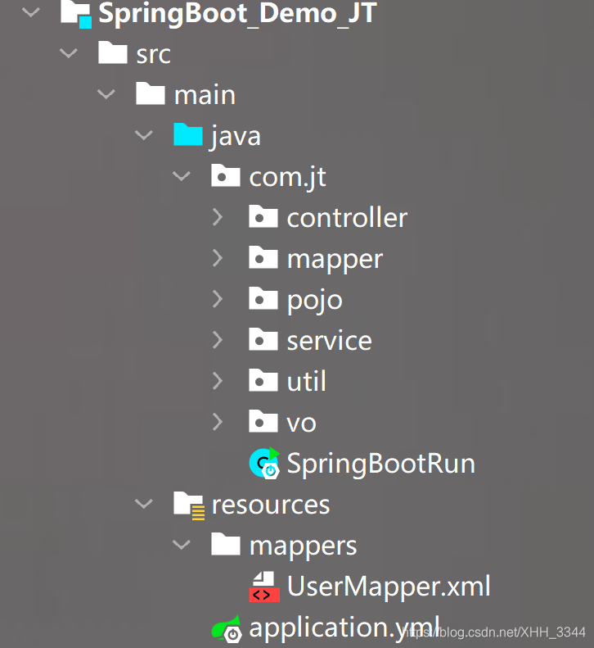This screenshot has height=648, width=594.
Task: Select the util label
Action: [306, 381]
